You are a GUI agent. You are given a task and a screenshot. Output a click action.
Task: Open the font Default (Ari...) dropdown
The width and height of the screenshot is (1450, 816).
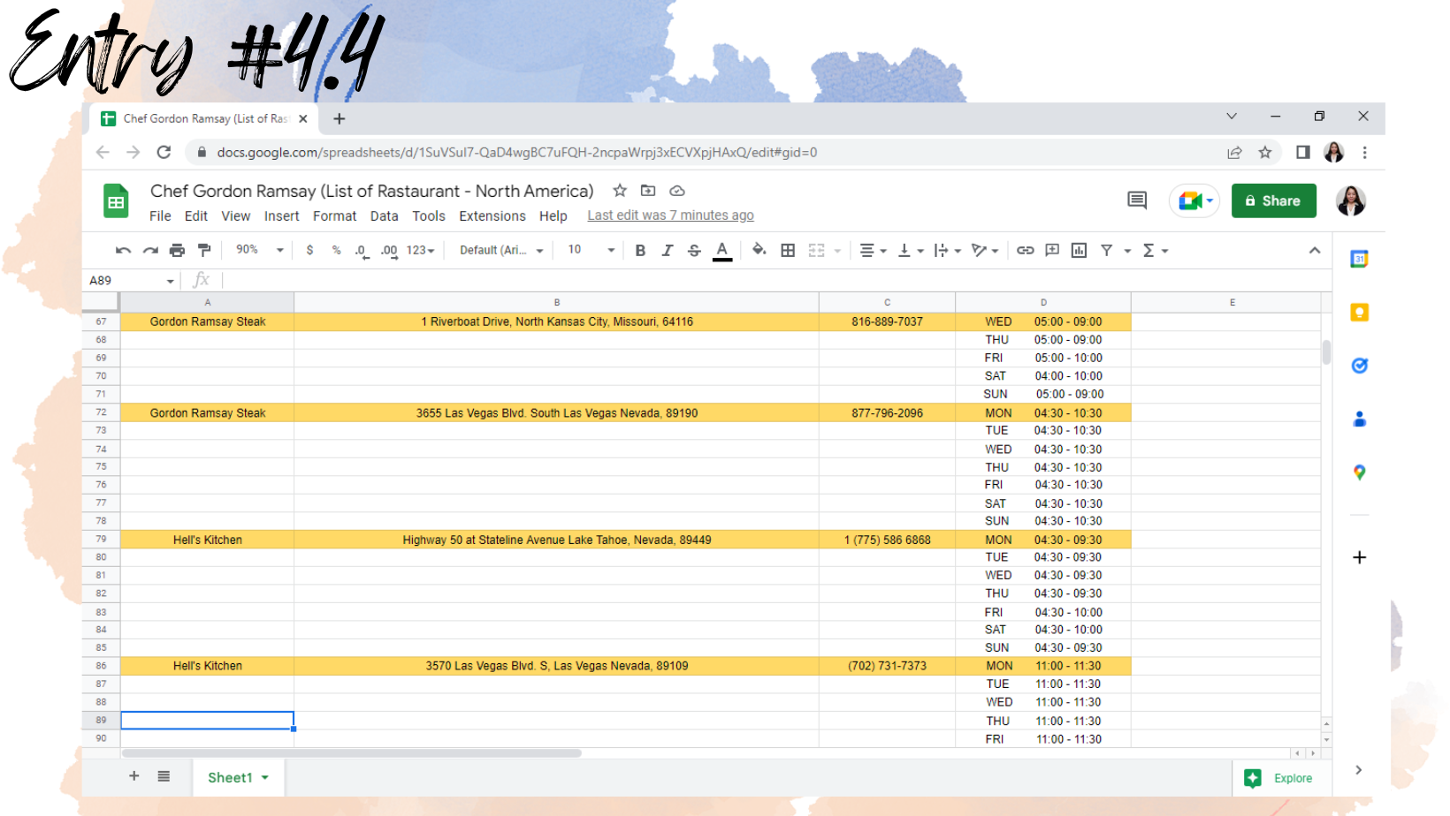(501, 251)
